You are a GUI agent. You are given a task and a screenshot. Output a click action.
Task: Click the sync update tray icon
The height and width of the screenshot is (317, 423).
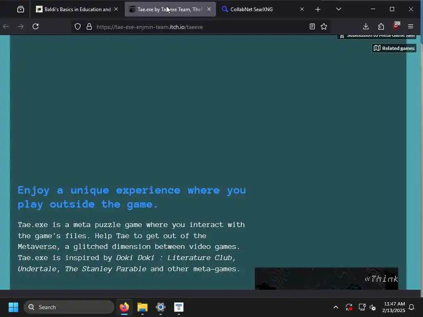(x=349, y=307)
